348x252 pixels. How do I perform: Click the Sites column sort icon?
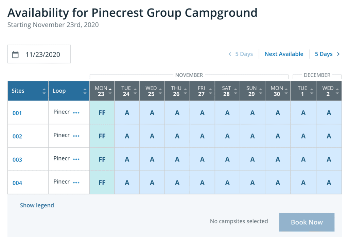click(44, 91)
